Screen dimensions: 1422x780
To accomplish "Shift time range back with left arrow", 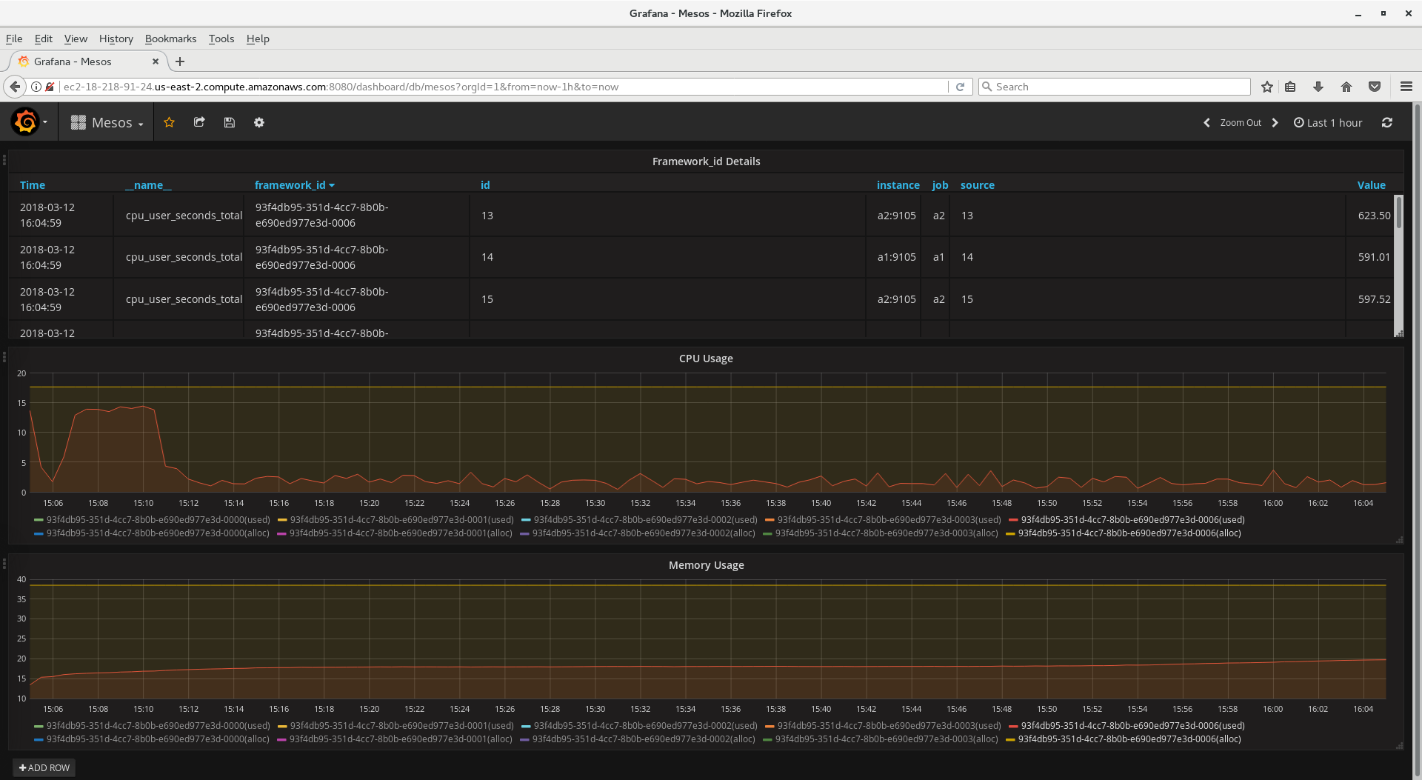I will click(1206, 123).
